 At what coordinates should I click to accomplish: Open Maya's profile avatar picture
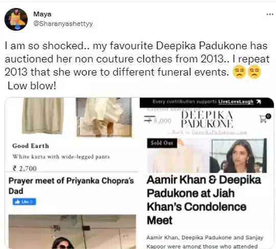16,19
